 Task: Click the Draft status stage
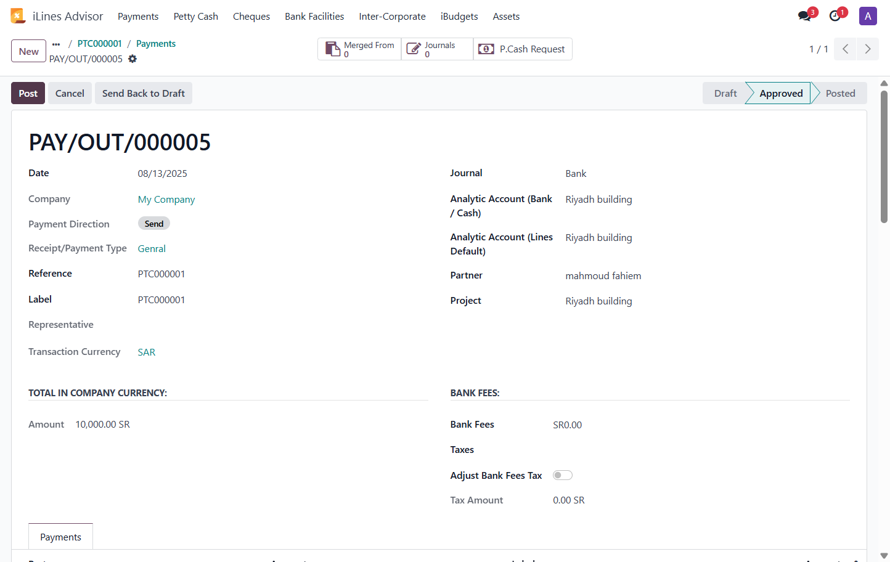tap(725, 93)
